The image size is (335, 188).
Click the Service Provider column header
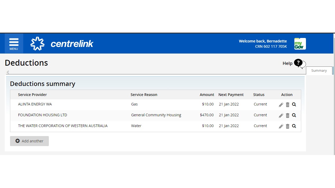32,95
